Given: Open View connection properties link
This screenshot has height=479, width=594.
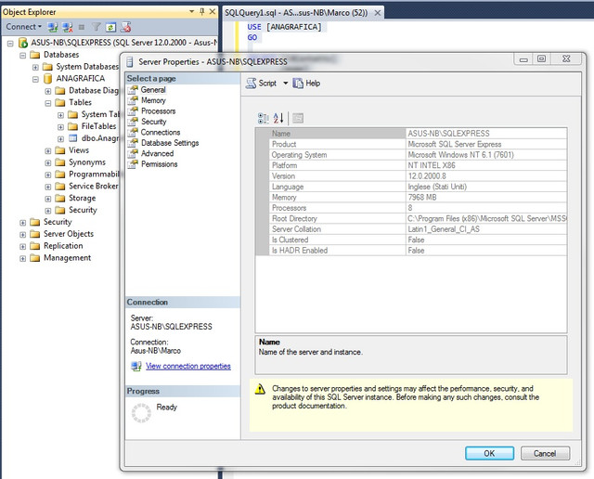Looking at the screenshot, I should (x=187, y=366).
